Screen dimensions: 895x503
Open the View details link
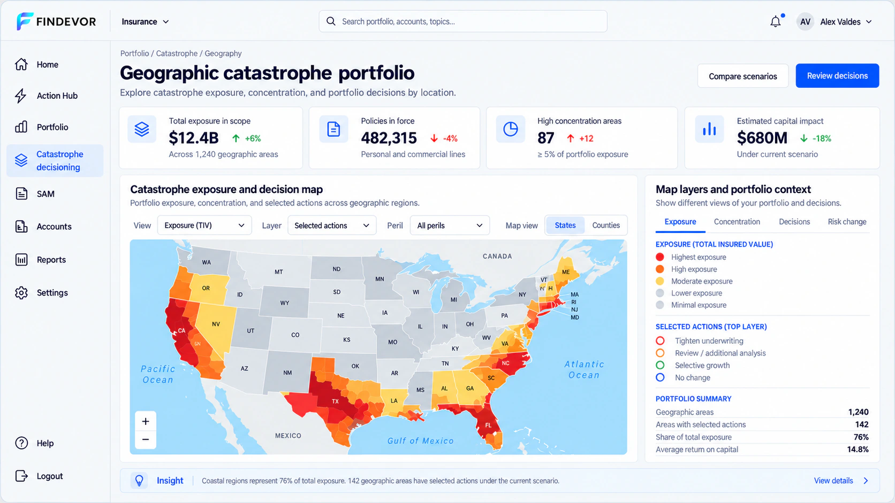(833, 481)
